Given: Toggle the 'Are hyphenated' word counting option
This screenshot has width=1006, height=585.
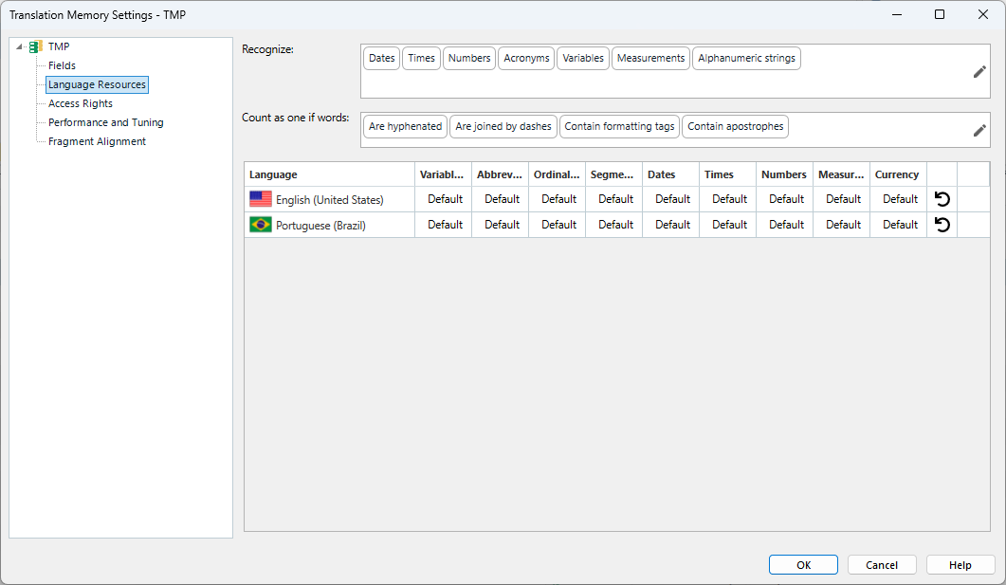Looking at the screenshot, I should (x=405, y=126).
